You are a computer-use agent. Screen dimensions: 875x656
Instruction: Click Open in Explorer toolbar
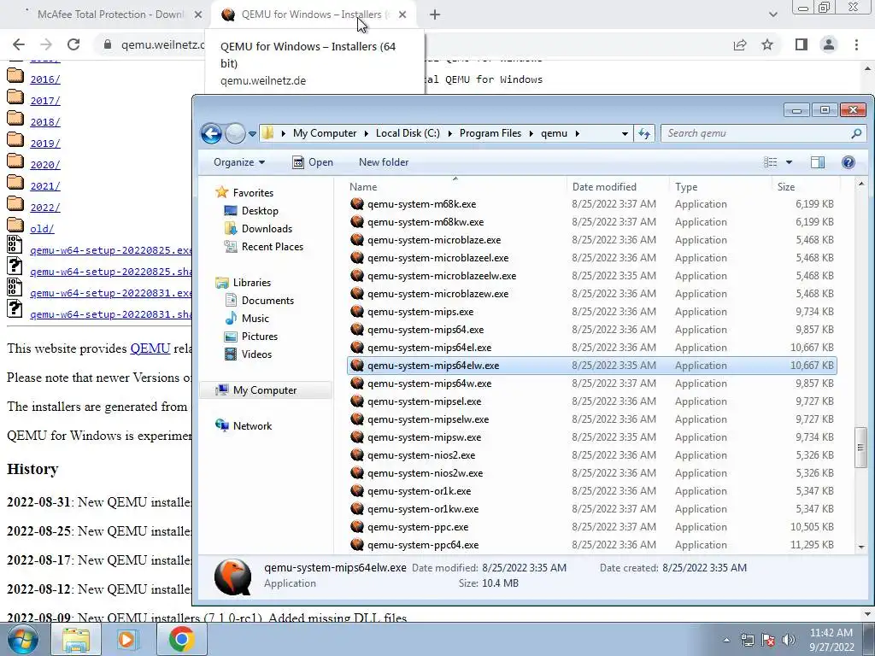coord(313,162)
